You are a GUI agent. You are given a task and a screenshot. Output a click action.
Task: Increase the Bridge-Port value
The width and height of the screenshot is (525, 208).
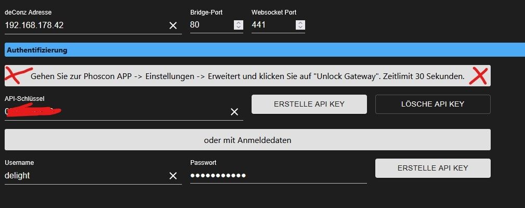[x=238, y=22]
